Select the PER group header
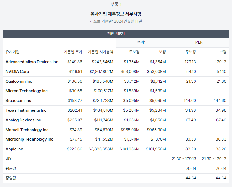Screen dimensions: 232x187 (x=199, y=42)
